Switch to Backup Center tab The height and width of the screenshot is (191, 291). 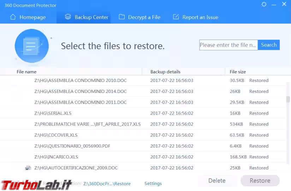pyautogui.click(x=83, y=17)
